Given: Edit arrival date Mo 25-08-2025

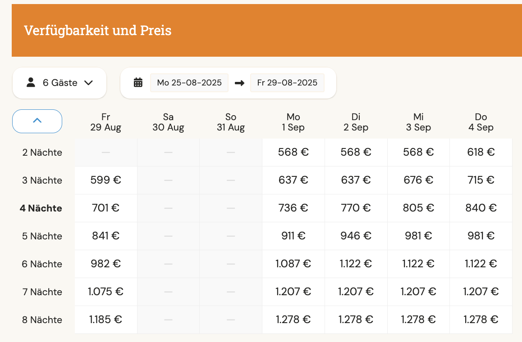Looking at the screenshot, I should click(189, 83).
